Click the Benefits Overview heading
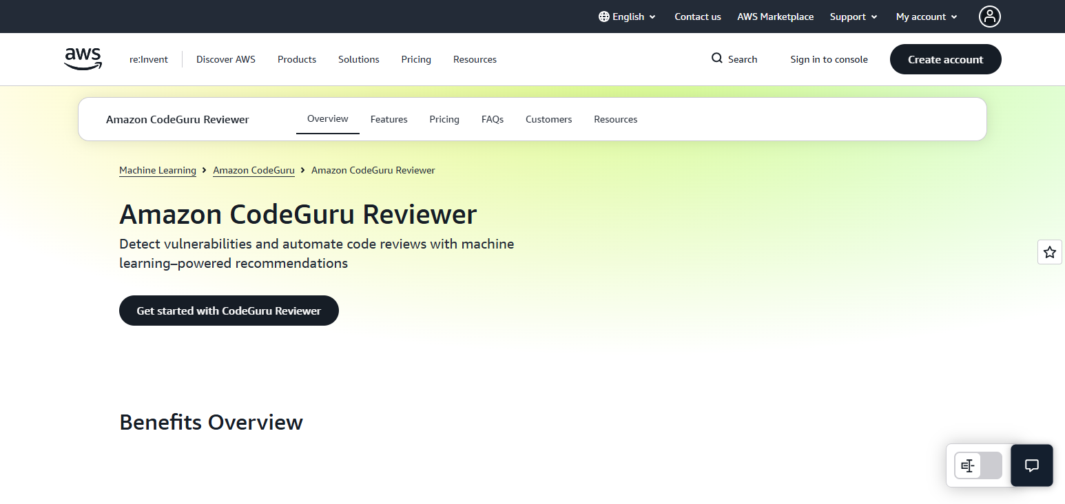Image resolution: width=1065 pixels, height=504 pixels. tap(211, 422)
